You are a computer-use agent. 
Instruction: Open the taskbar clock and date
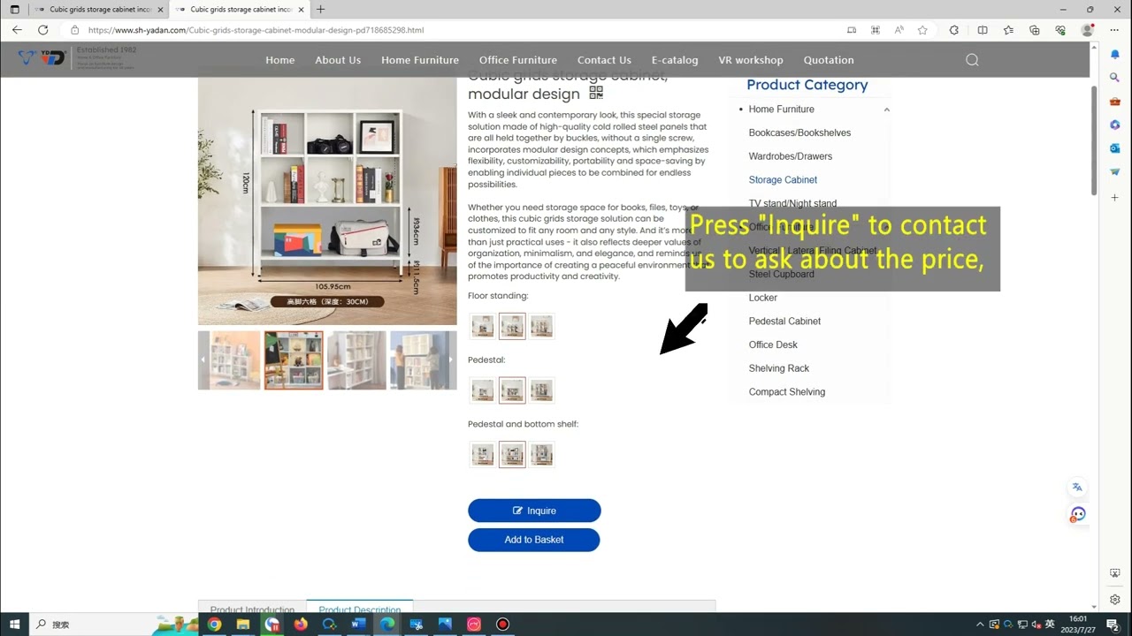(1078, 625)
